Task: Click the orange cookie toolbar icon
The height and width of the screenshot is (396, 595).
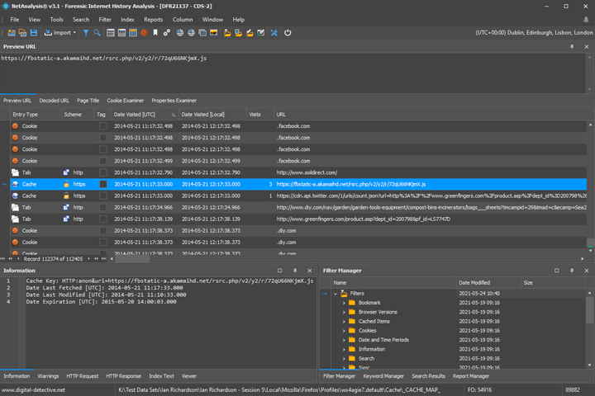Action: pyautogui.click(x=144, y=33)
